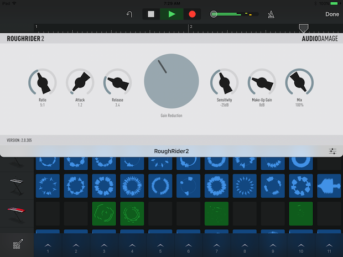Click the AUDIODAMAGE logo

[320, 39]
